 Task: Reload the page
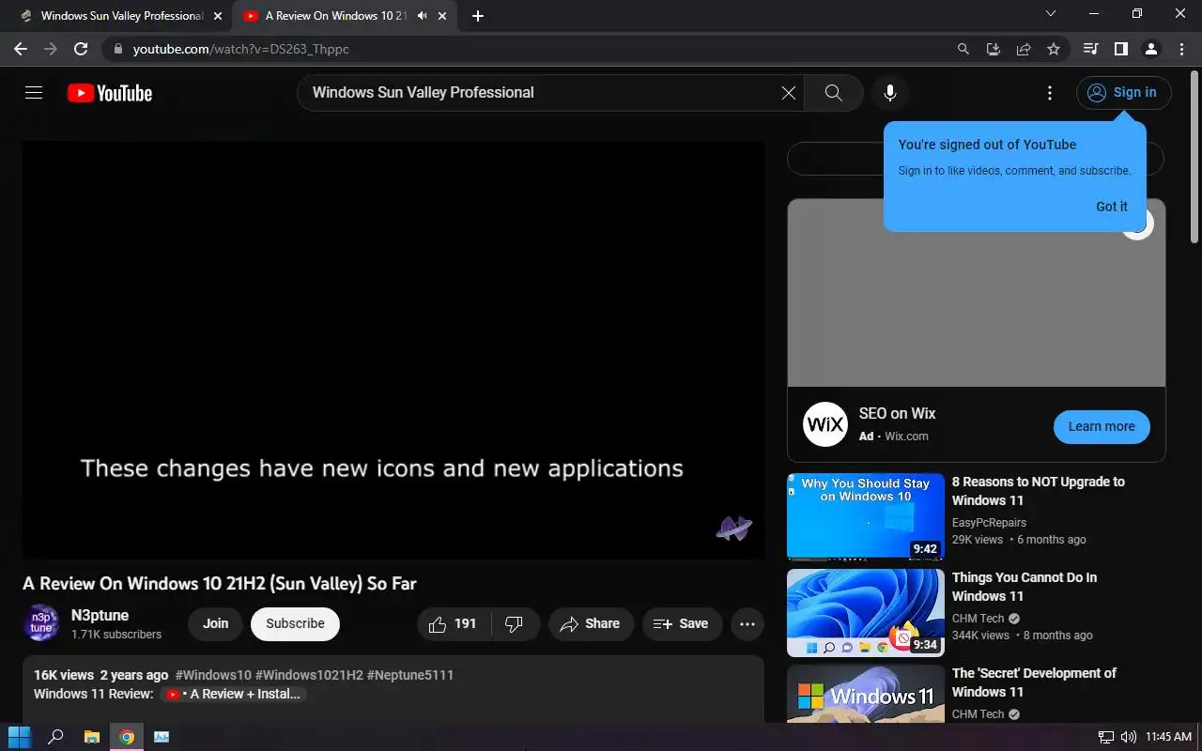(81, 49)
